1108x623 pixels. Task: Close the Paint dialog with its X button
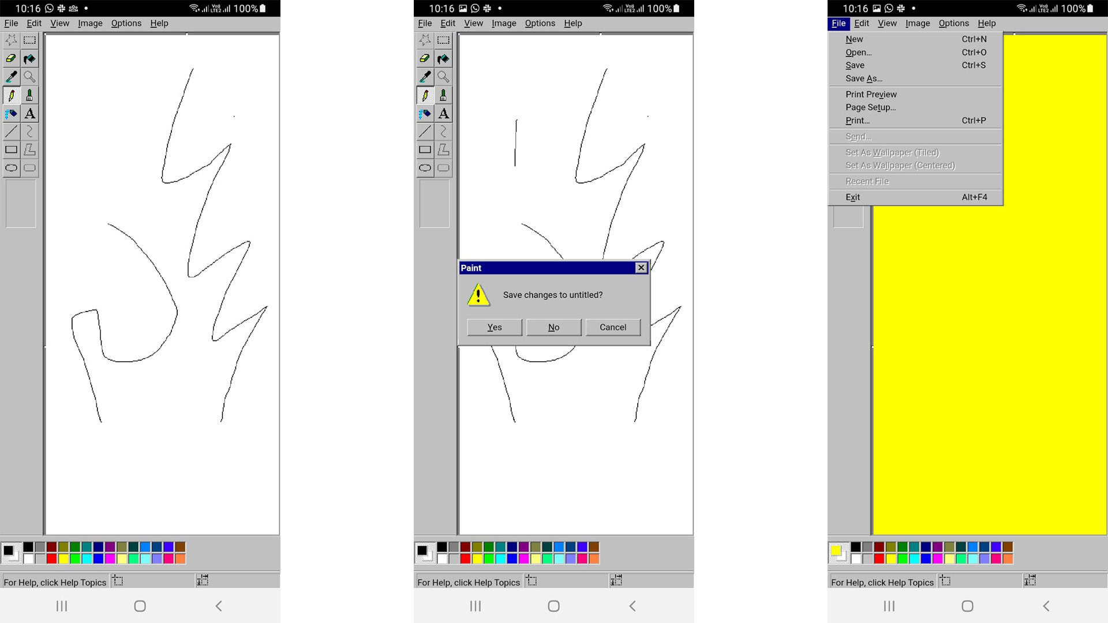[x=641, y=268]
